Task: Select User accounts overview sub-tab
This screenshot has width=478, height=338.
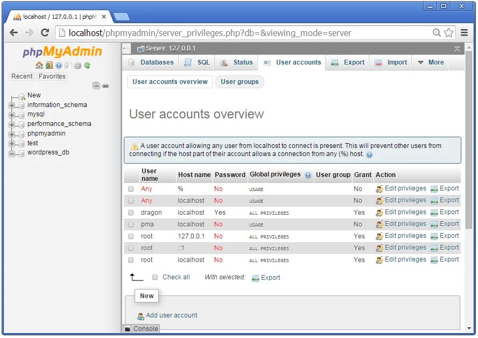Action: 170,82
